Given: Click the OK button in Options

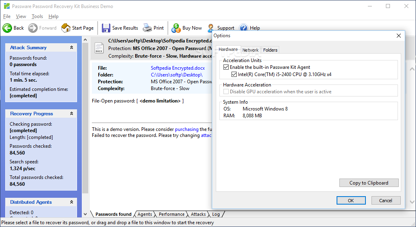Looking at the screenshot, I should tap(351, 201).
